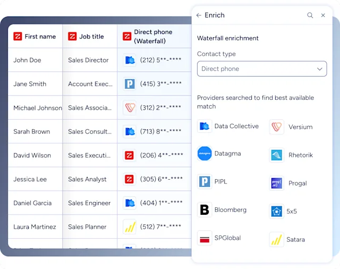This screenshot has width=340, height=269.
Task: Click the Versium provider name
Action: 301,127
